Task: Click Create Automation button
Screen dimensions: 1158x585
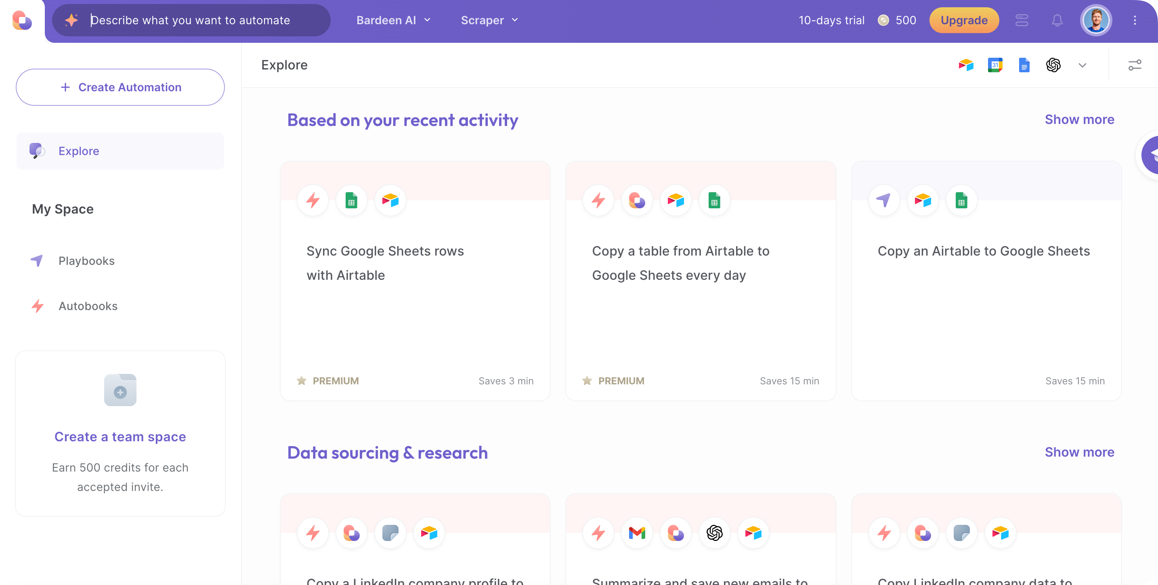Action: 120,87
